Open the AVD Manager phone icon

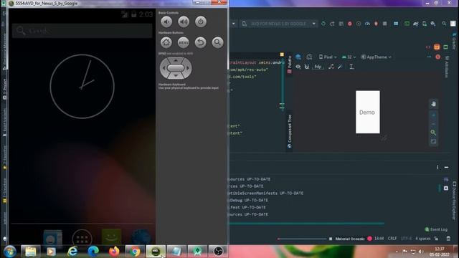click(425, 24)
